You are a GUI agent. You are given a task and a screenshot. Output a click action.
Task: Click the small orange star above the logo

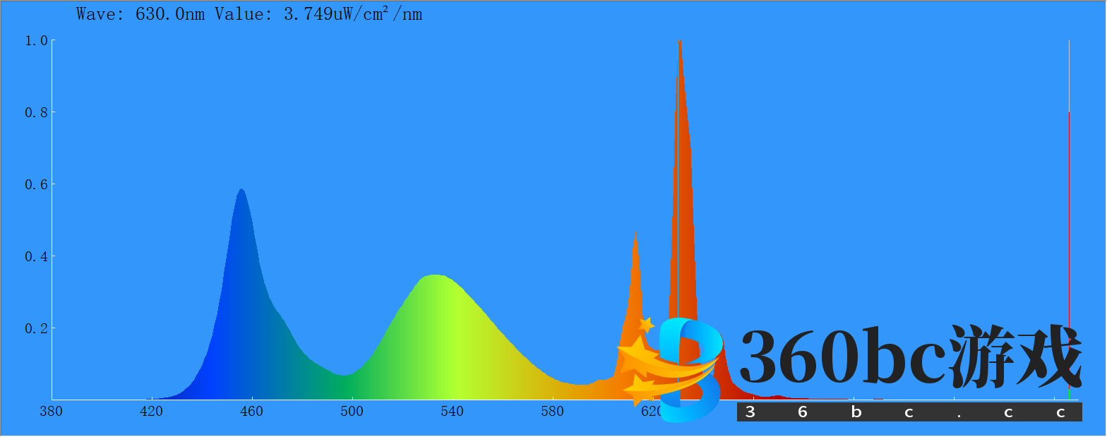(x=645, y=325)
